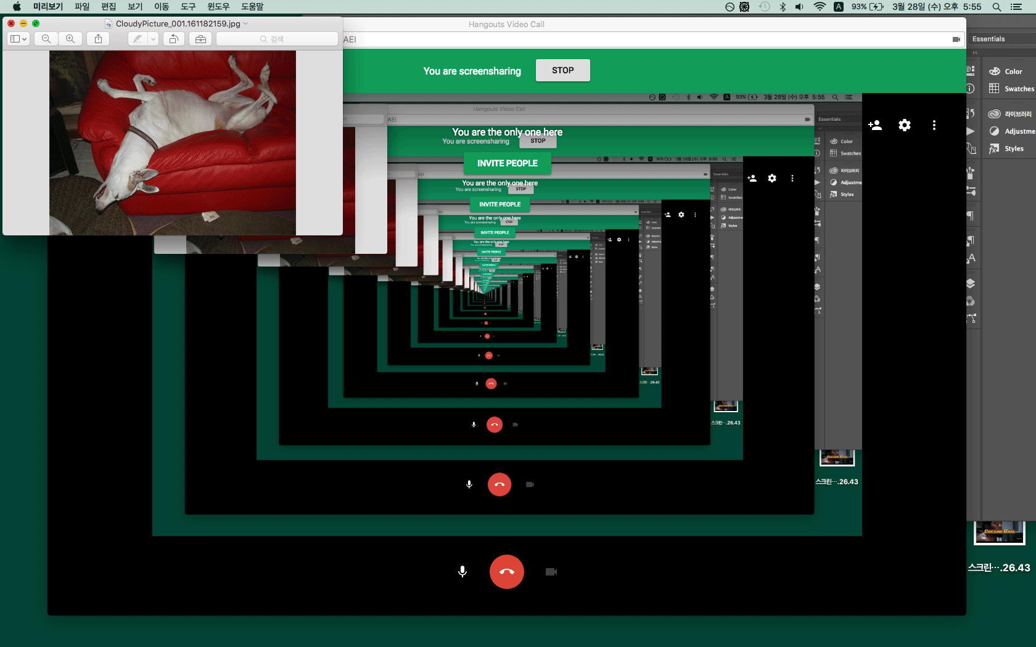Expand the sidebar view options dropdown
This screenshot has width=1036, height=647.
point(18,39)
